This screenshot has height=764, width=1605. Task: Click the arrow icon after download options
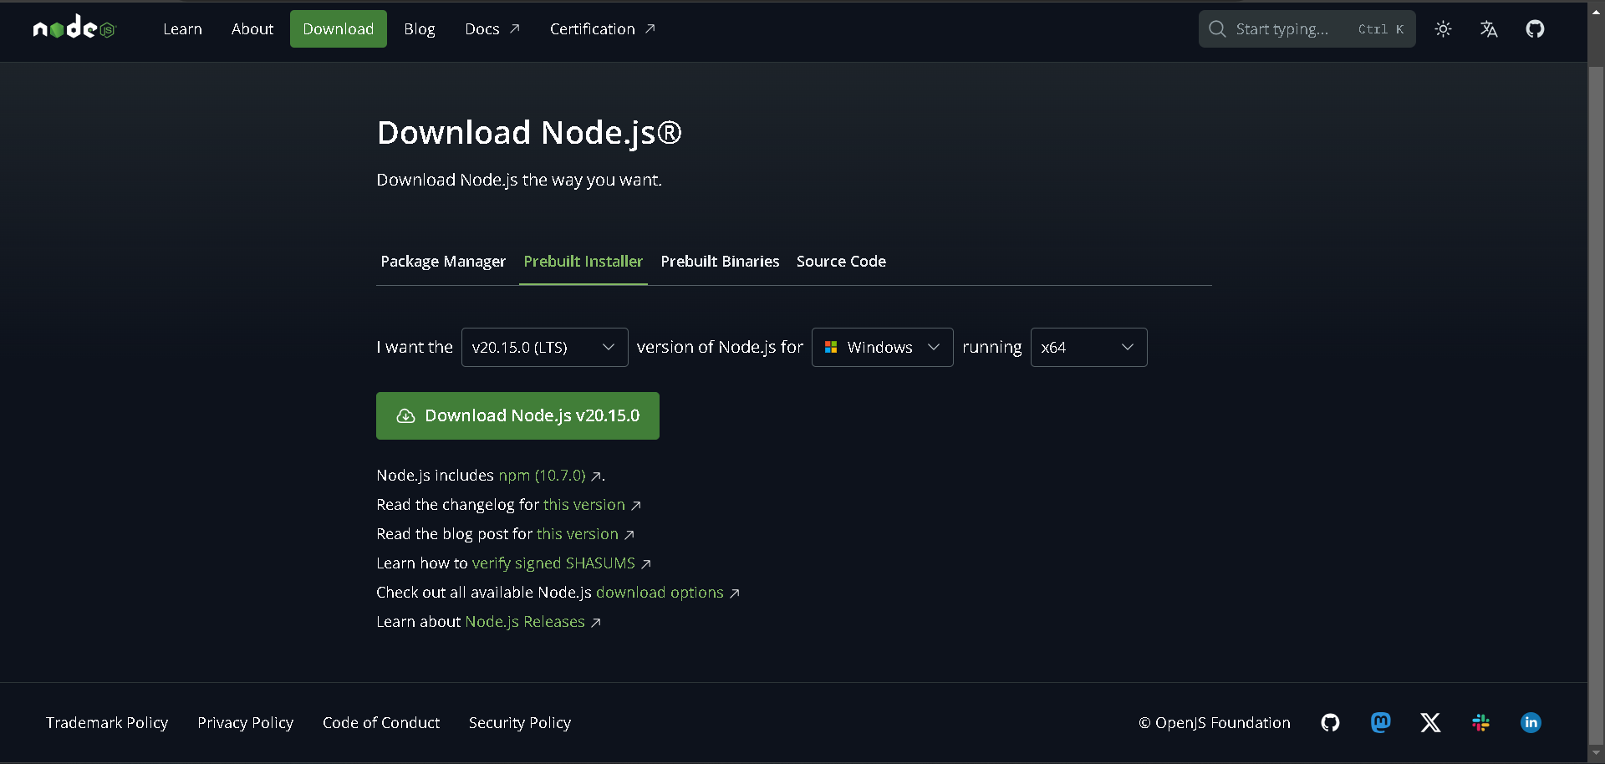coord(734,593)
